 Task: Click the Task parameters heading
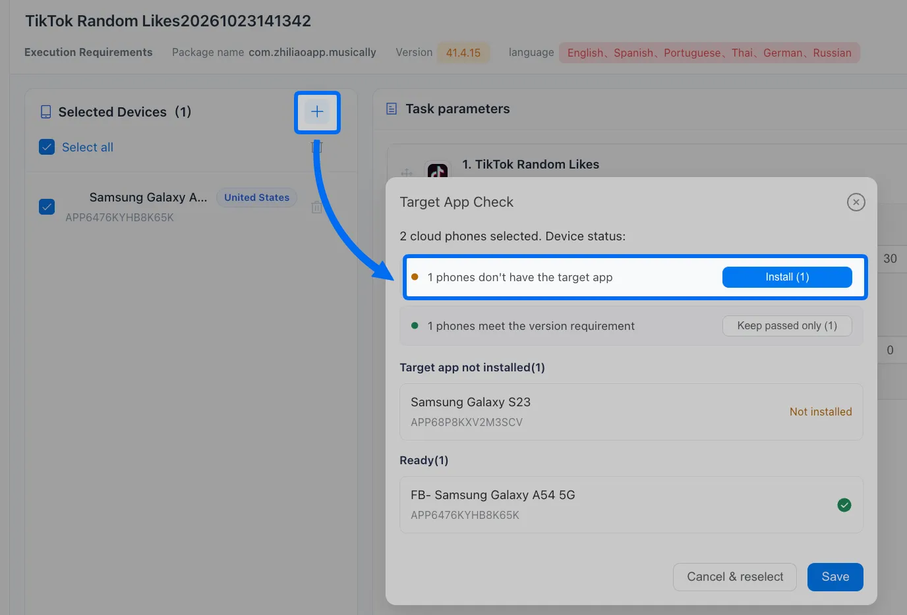click(457, 109)
